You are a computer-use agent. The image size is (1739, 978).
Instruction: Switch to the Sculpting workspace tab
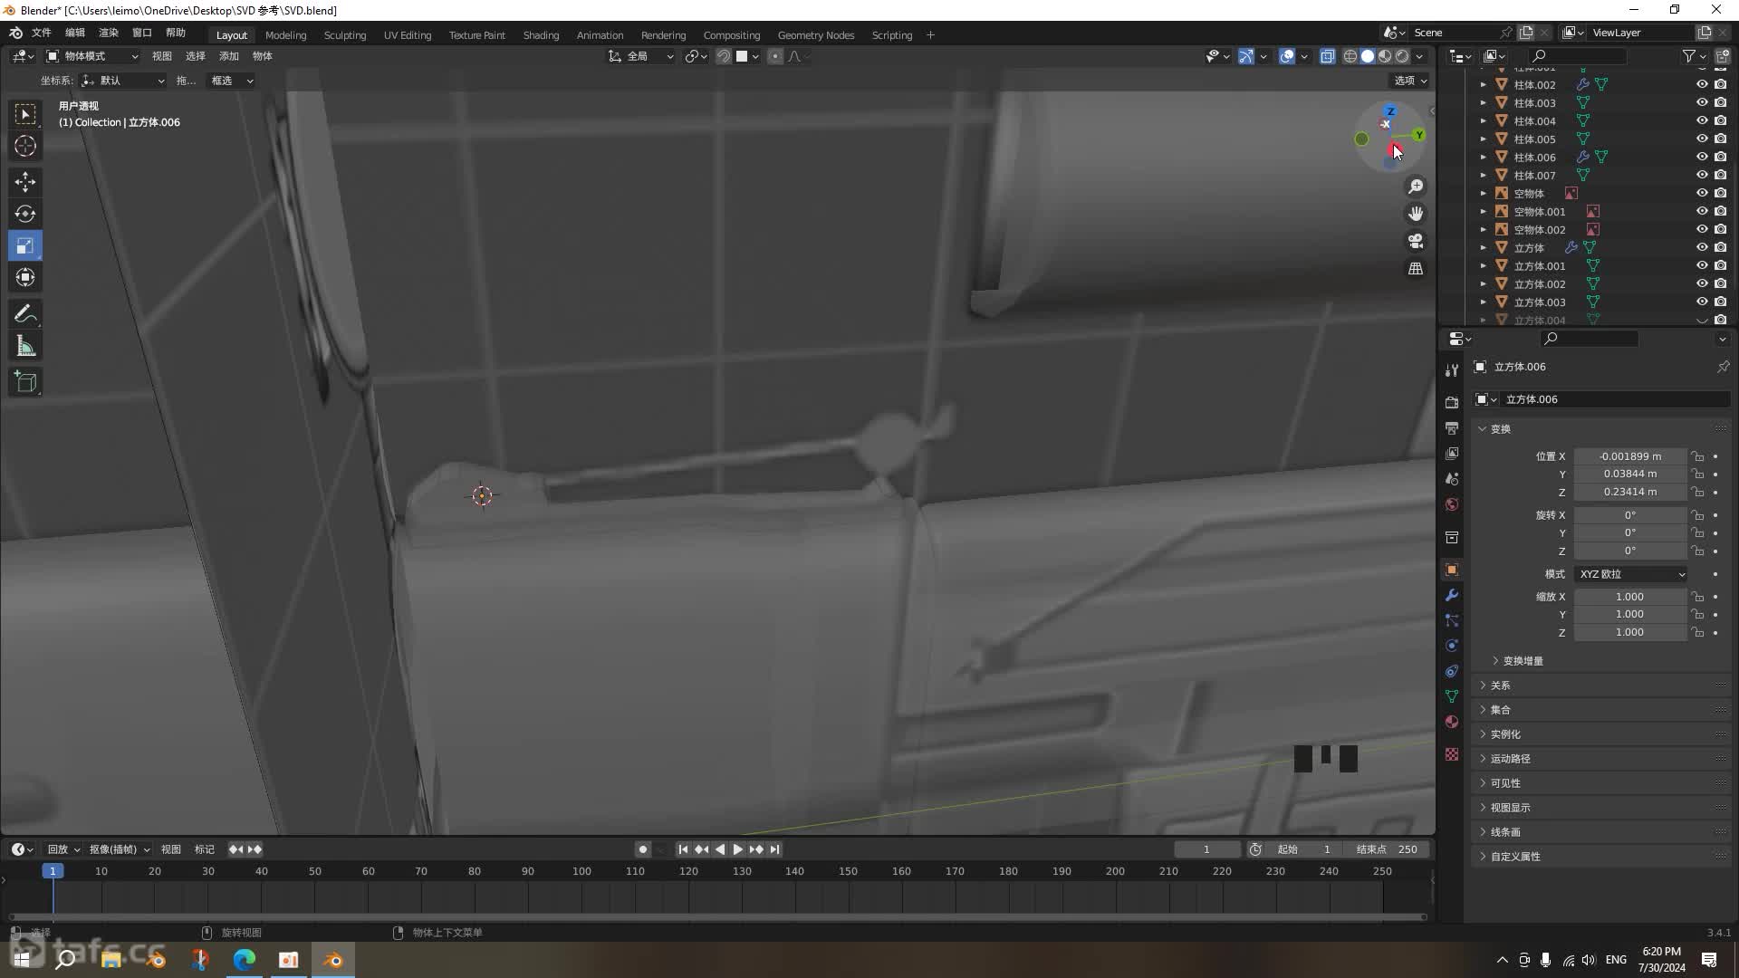point(345,35)
